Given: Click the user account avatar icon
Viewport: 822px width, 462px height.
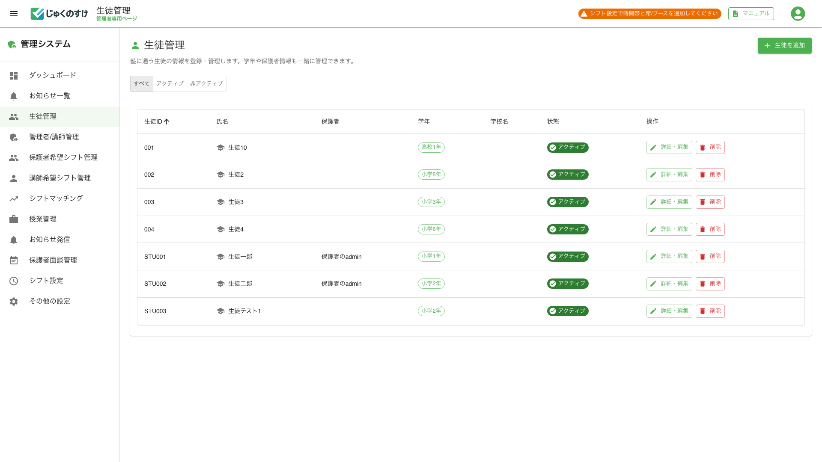Looking at the screenshot, I should (x=798, y=14).
